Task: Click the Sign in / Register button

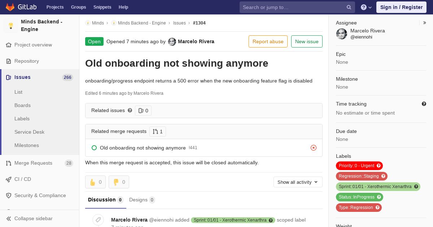Action: (x=401, y=7)
